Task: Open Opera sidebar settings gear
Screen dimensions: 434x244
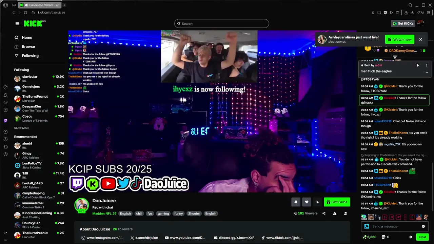Action: (5, 154)
